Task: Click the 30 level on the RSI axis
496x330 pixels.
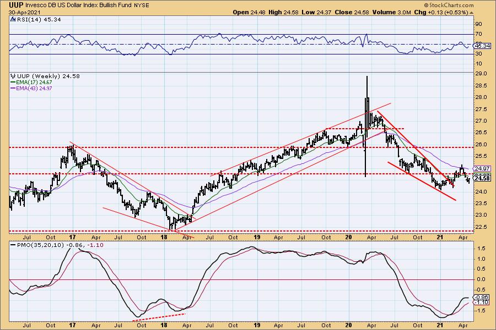Action: point(478,54)
